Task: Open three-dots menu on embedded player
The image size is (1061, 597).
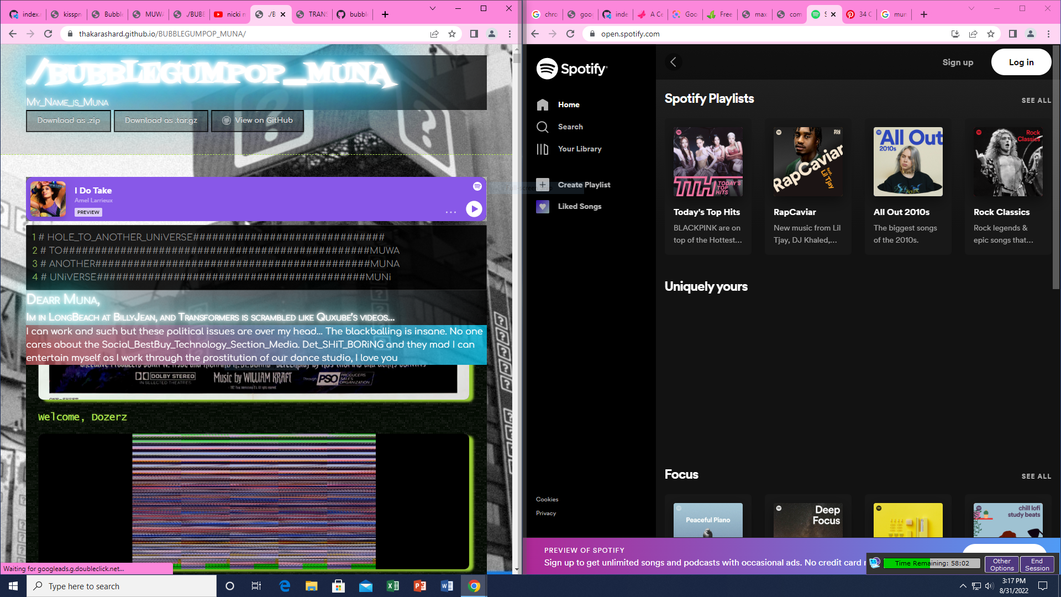Action: click(x=450, y=212)
